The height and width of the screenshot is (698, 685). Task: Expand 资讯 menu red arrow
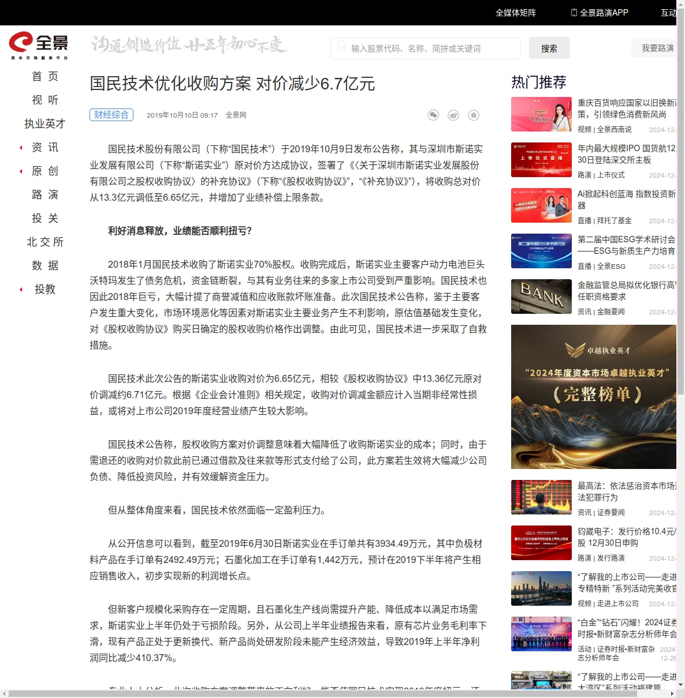click(21, 148)
